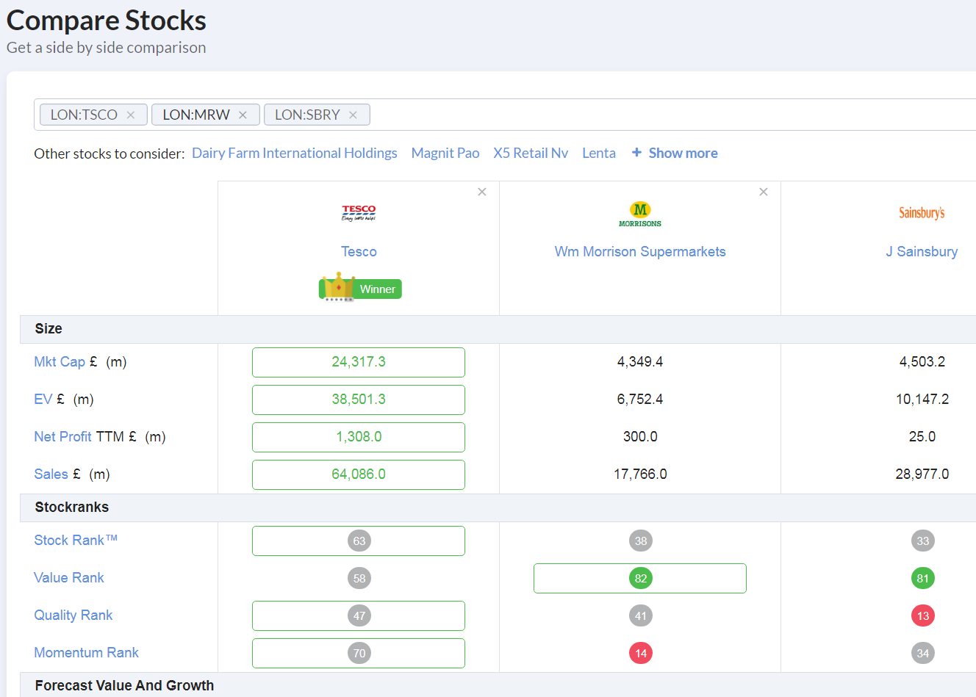Add X5 Retail Nv to comparison
Screen dimensions: 976x697
[531, 154]
